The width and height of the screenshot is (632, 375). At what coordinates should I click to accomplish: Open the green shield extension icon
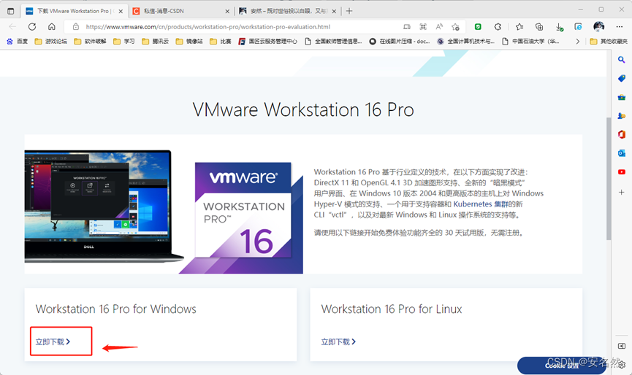(478, 27)
